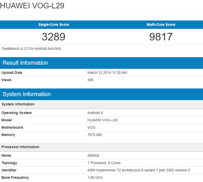Click the Geekbench 4.3.2 version text
The width and height of the screenshot is (203, 182).
[31, 49]
